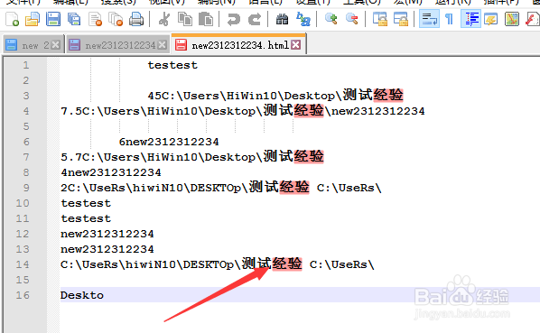Click 'new2312312234' on line 13
Screen dimensions: 540x333
107,249
